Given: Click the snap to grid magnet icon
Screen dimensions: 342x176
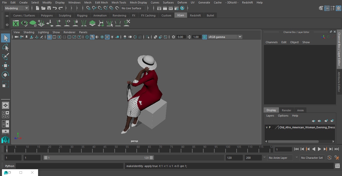Looking at the screenshot, I should (88, 8).
